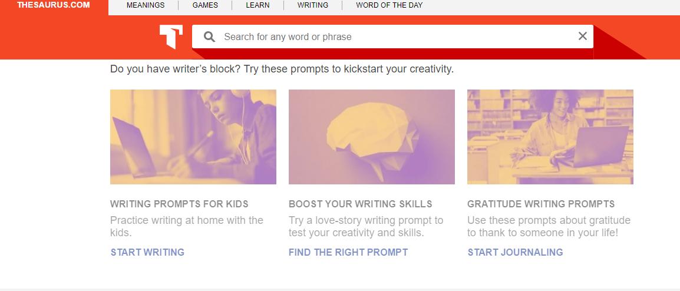Open the woman in library thumbnail

pyautogui.click(x=550, y=137)
